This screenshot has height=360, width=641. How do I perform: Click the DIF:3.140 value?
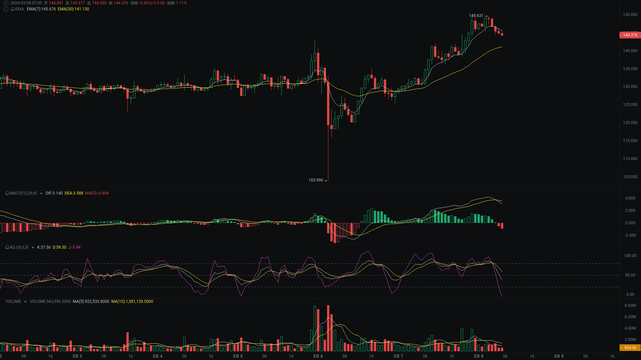54,193
